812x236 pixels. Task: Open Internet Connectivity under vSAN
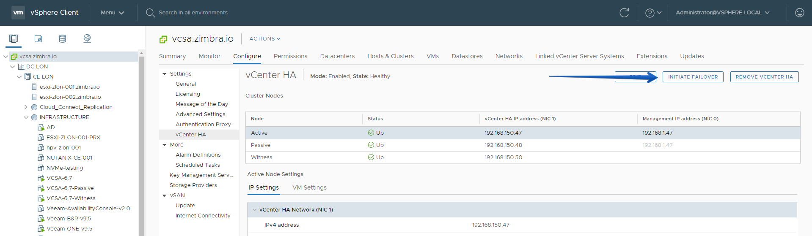tap(203, 216)
